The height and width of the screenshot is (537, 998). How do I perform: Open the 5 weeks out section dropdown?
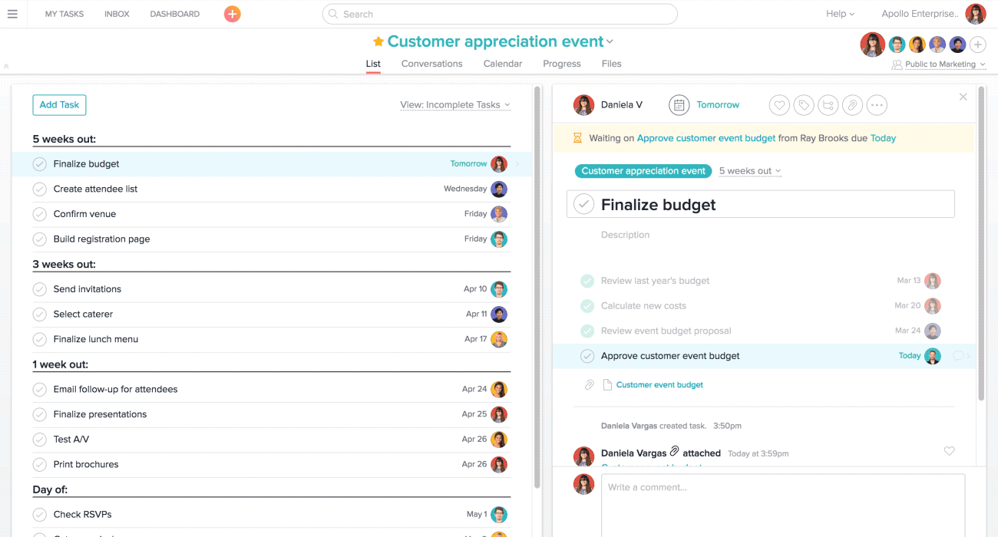coord(750,171)
